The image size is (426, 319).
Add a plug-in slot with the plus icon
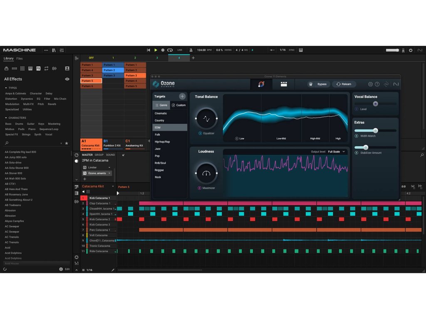pos(85,179)
